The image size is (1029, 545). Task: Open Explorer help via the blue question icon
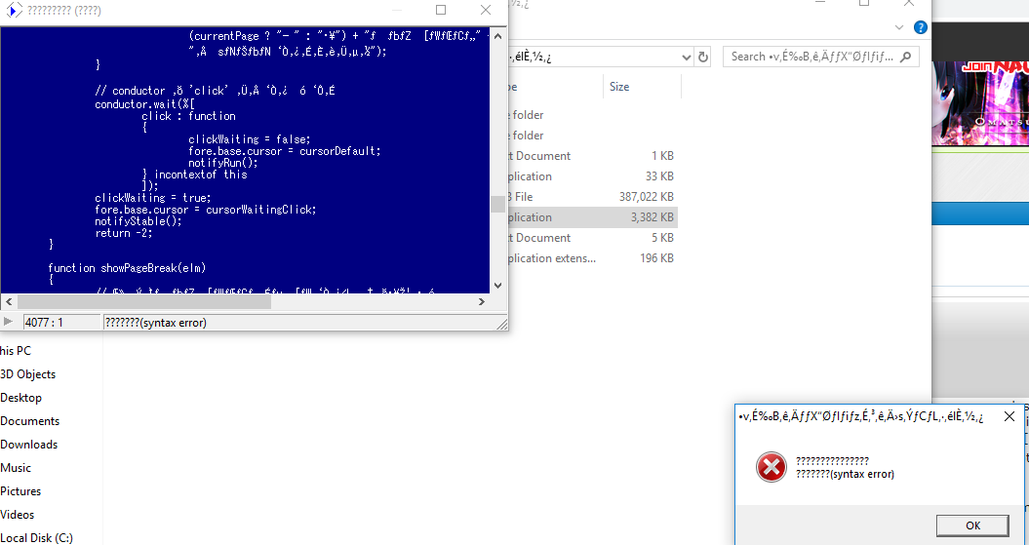tap(921, 27)
